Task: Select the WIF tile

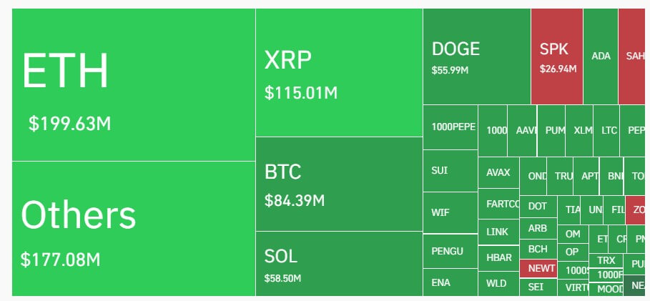Action: coord(450,212)
